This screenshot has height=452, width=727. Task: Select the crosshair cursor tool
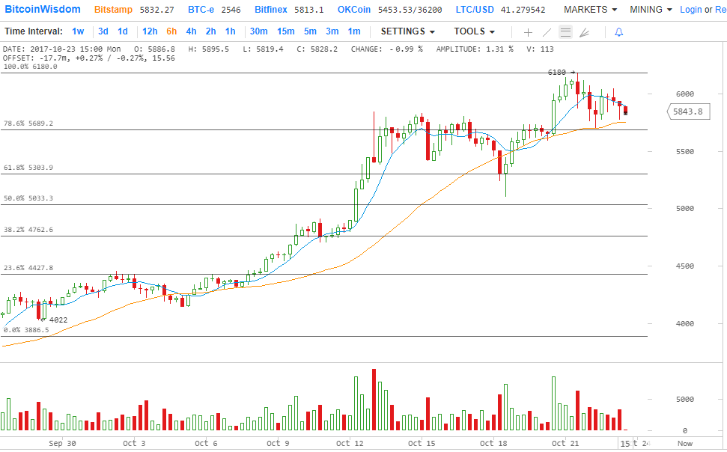pyautogui.click(x=528, y=32)
